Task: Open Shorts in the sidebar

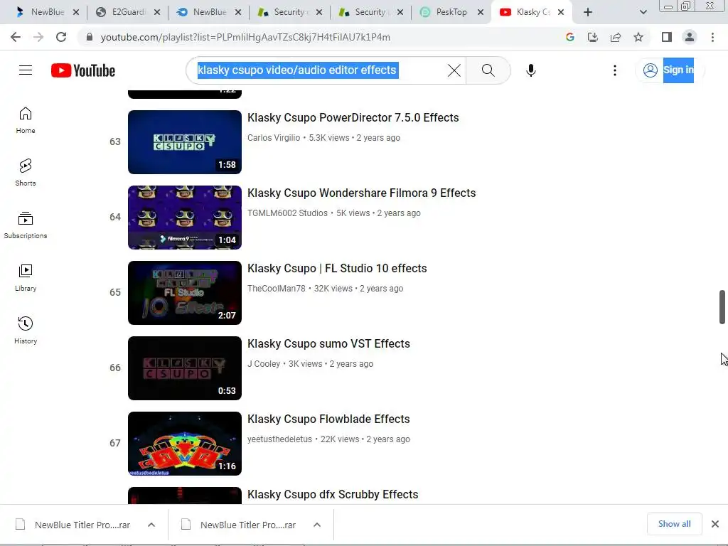Action: (26, 173)
